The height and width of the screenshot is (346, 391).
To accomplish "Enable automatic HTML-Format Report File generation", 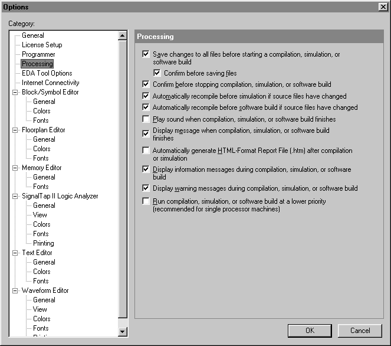I will tap(146, 151).
